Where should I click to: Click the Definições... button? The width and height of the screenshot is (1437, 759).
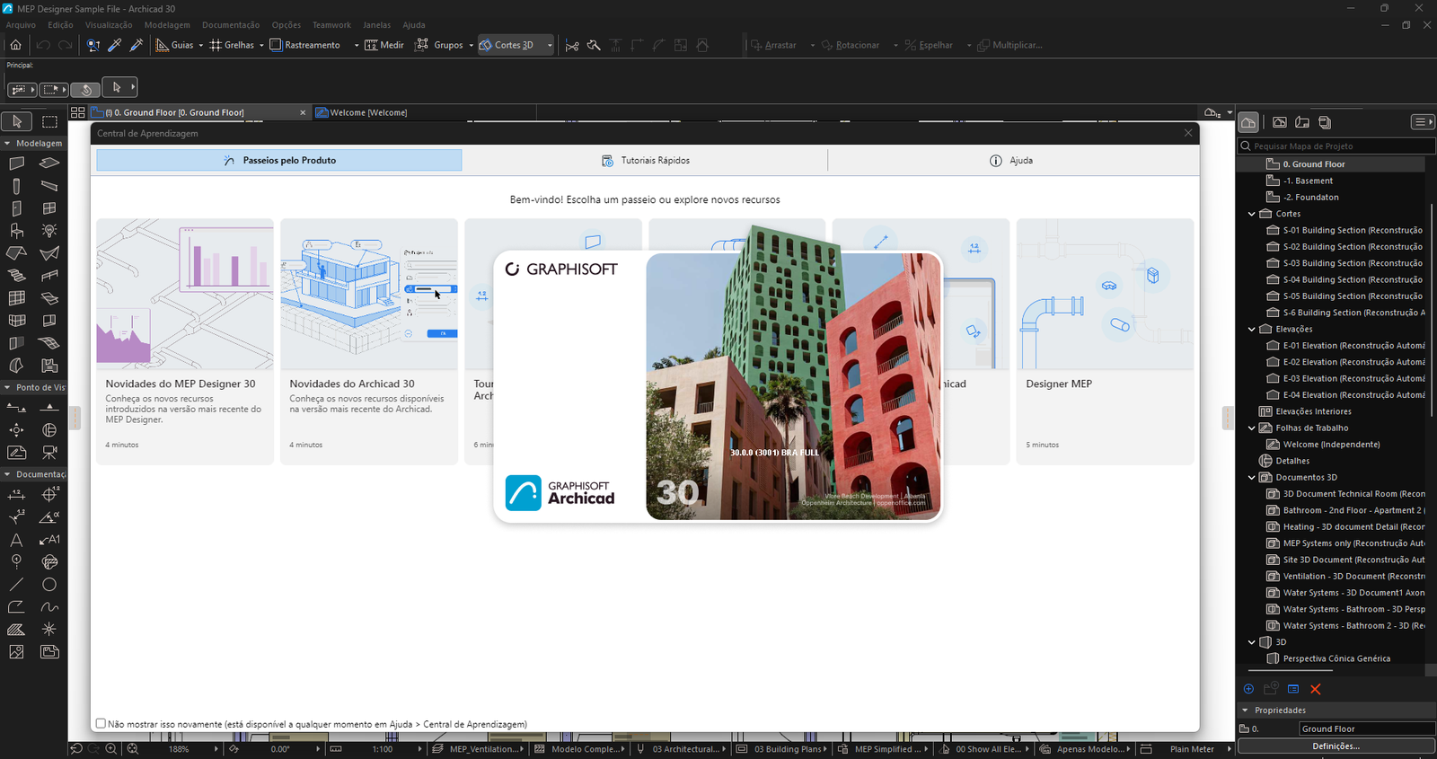coord(1336,746)
